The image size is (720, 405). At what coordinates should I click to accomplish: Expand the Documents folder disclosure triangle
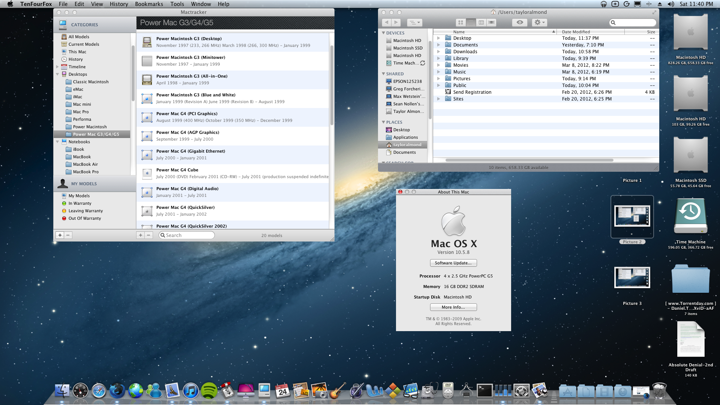coord(438,45)
